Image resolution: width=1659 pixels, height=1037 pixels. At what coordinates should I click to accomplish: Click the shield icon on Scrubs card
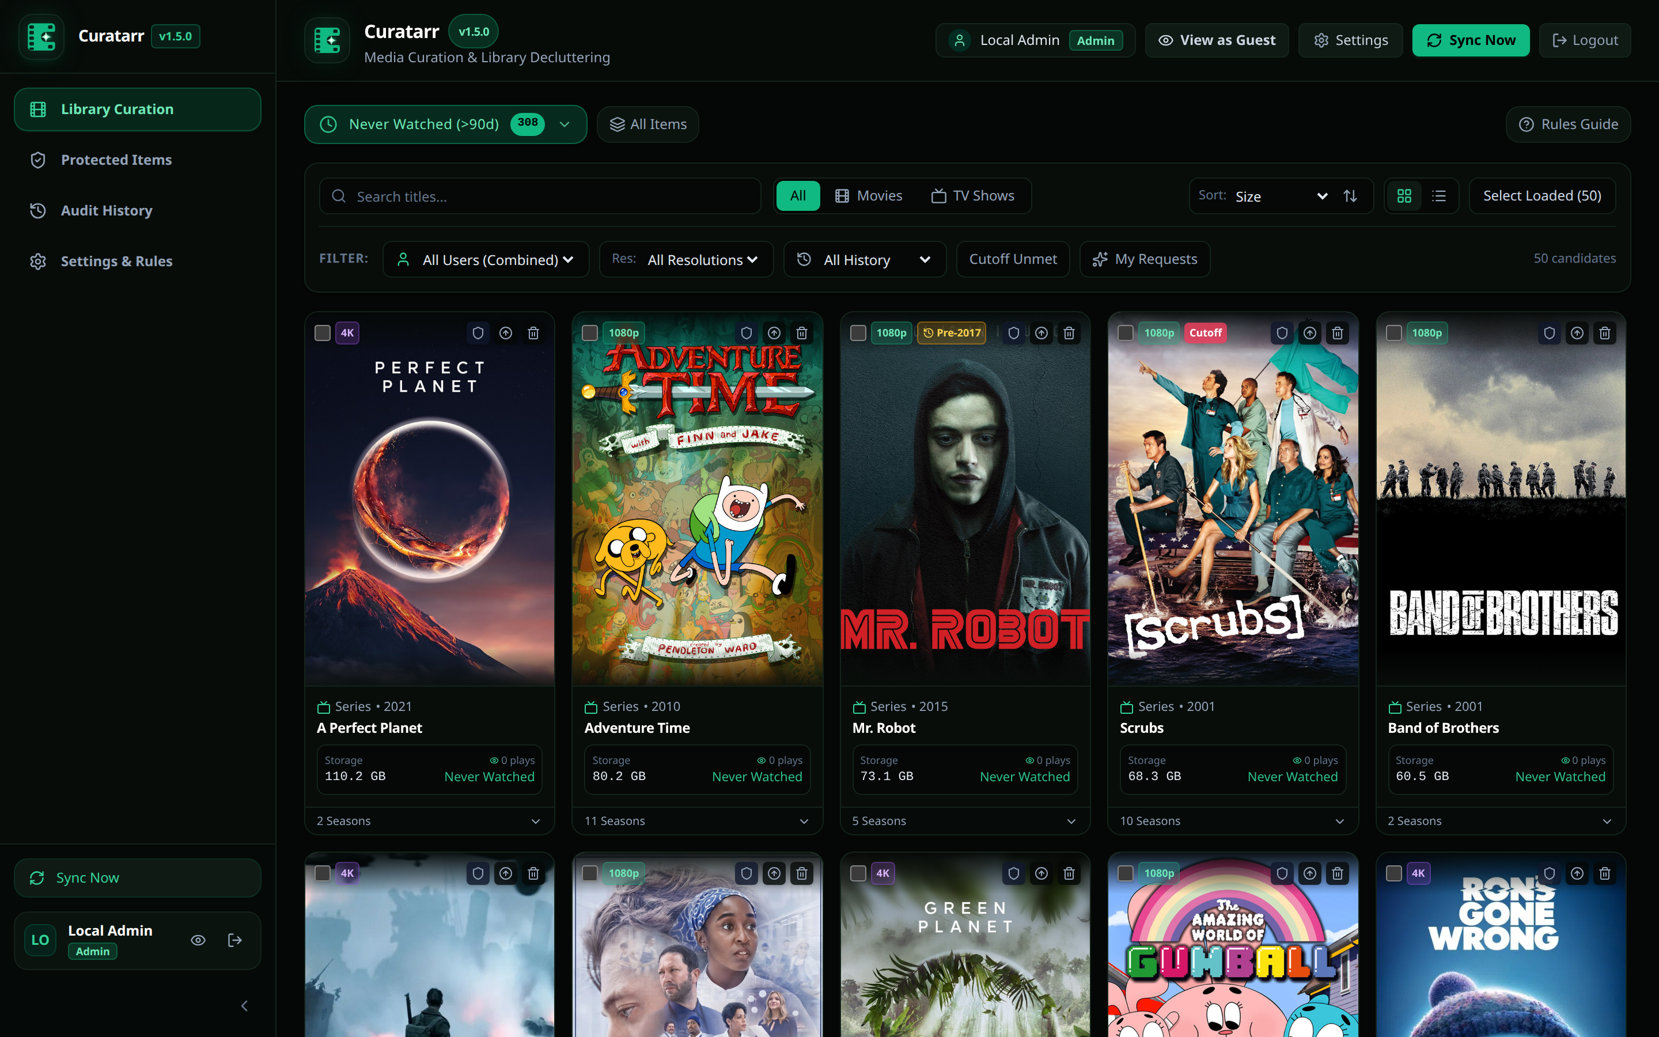(1282, 332)
